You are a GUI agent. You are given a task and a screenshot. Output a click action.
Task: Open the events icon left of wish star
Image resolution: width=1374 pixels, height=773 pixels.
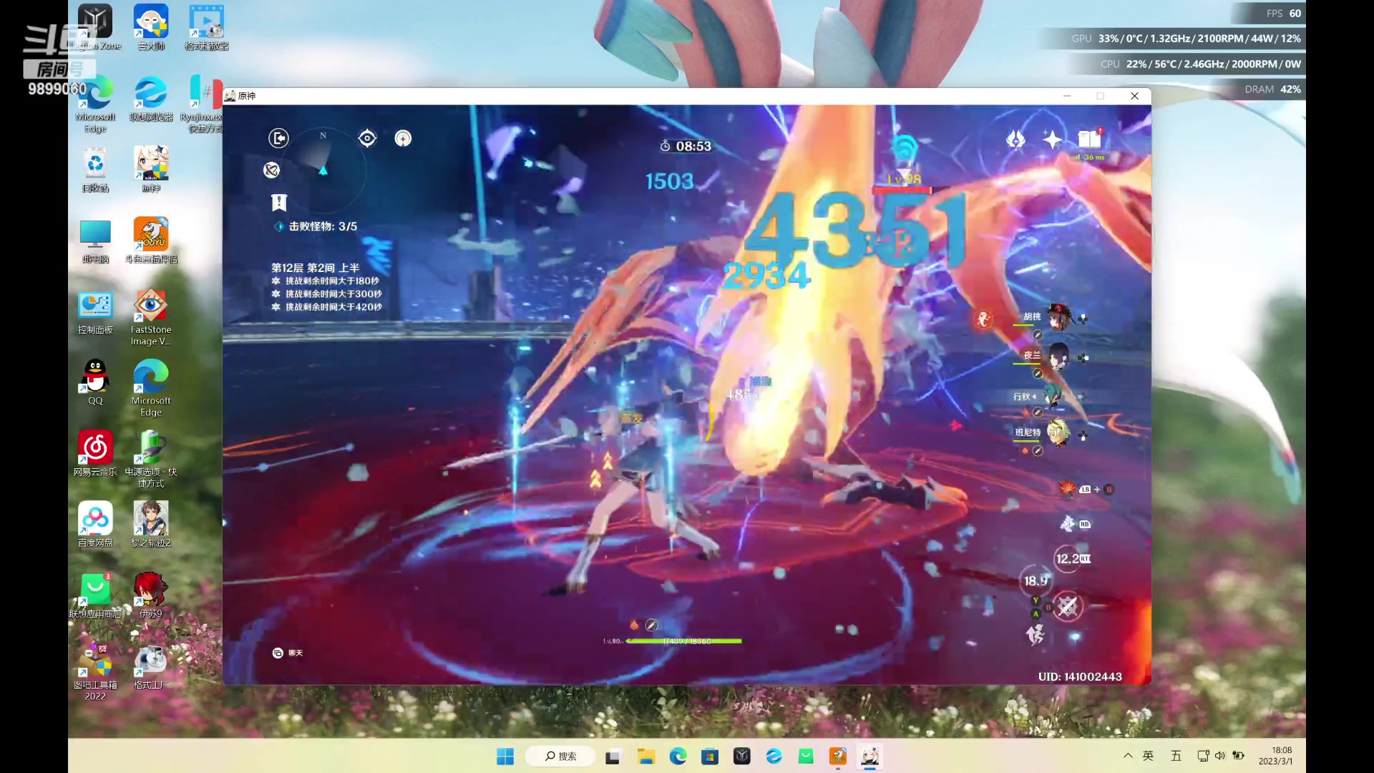click(x=1015, y=139)
